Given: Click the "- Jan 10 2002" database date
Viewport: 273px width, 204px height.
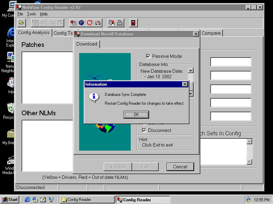Looking at the screenshot, I should tap(158, 76).
